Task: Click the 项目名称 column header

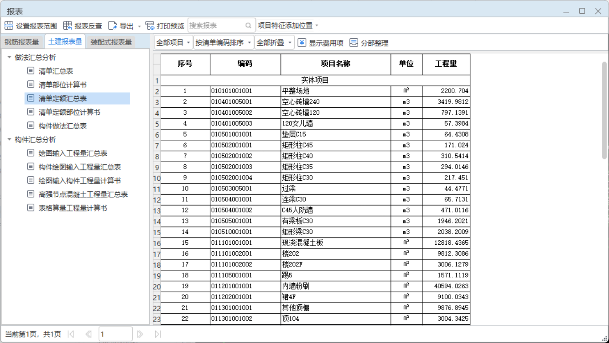Action: 336,64
